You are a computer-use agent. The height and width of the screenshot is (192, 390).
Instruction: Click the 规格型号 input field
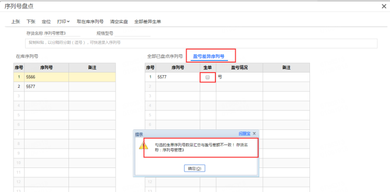click(132, 33)
